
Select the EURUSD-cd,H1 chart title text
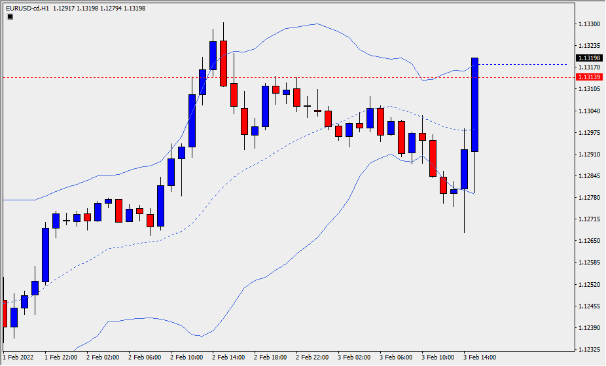[x=26, y=8]
